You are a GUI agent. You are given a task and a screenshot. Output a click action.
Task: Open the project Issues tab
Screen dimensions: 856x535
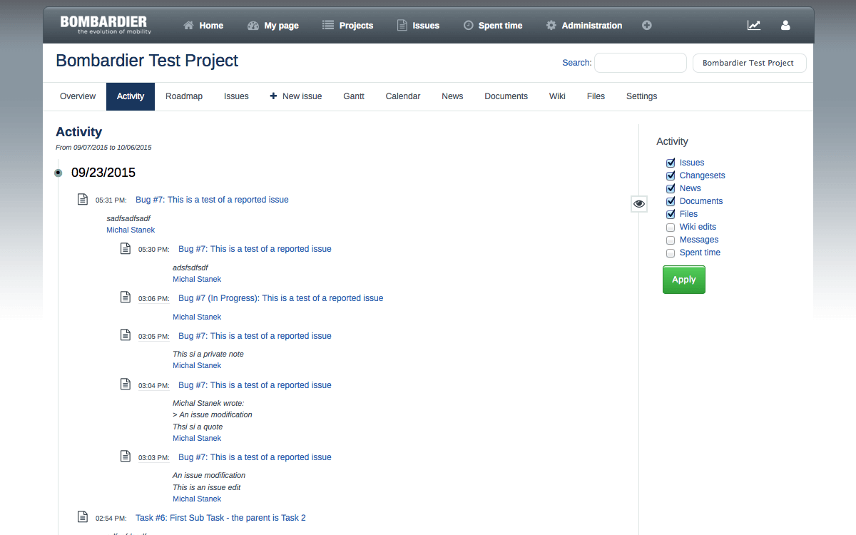[236, 96]
